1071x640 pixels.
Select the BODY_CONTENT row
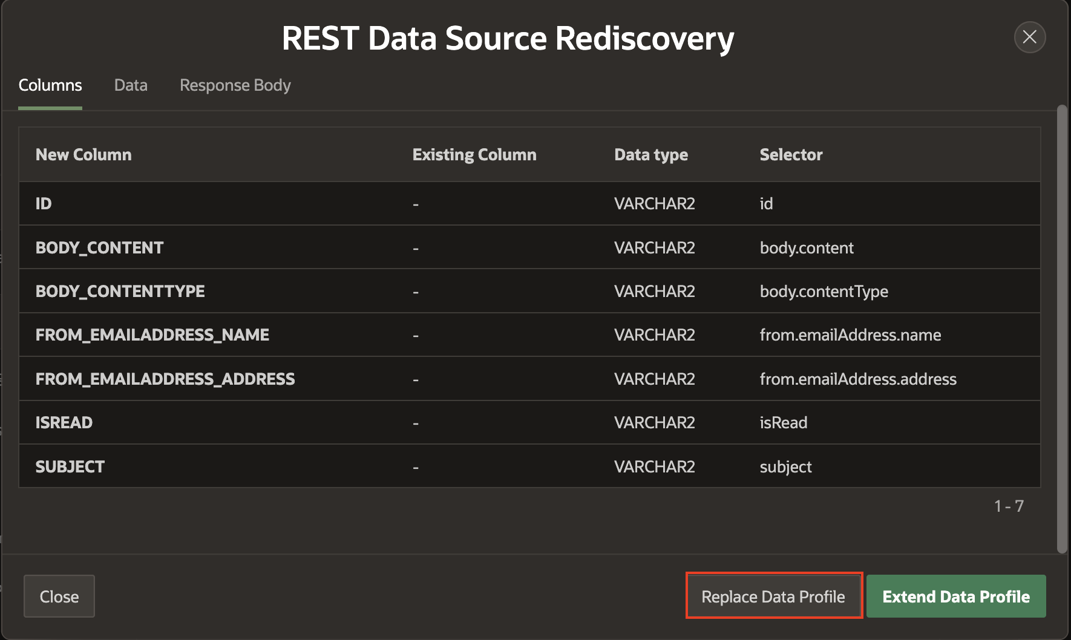point(99,248)
